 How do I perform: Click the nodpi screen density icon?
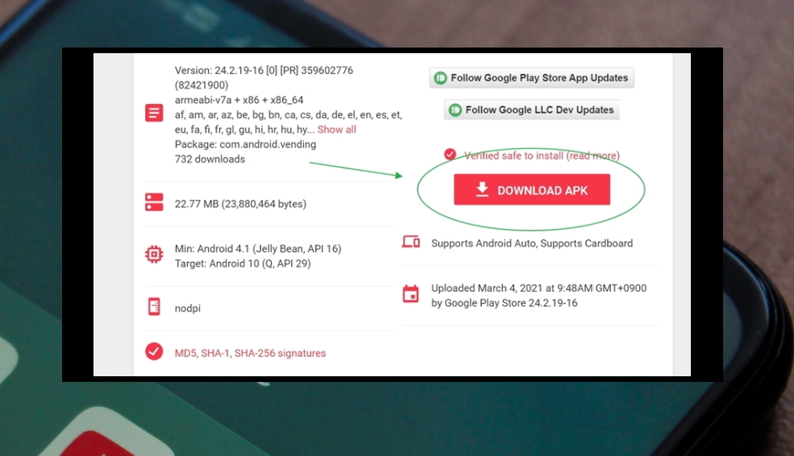coord(154,307)
